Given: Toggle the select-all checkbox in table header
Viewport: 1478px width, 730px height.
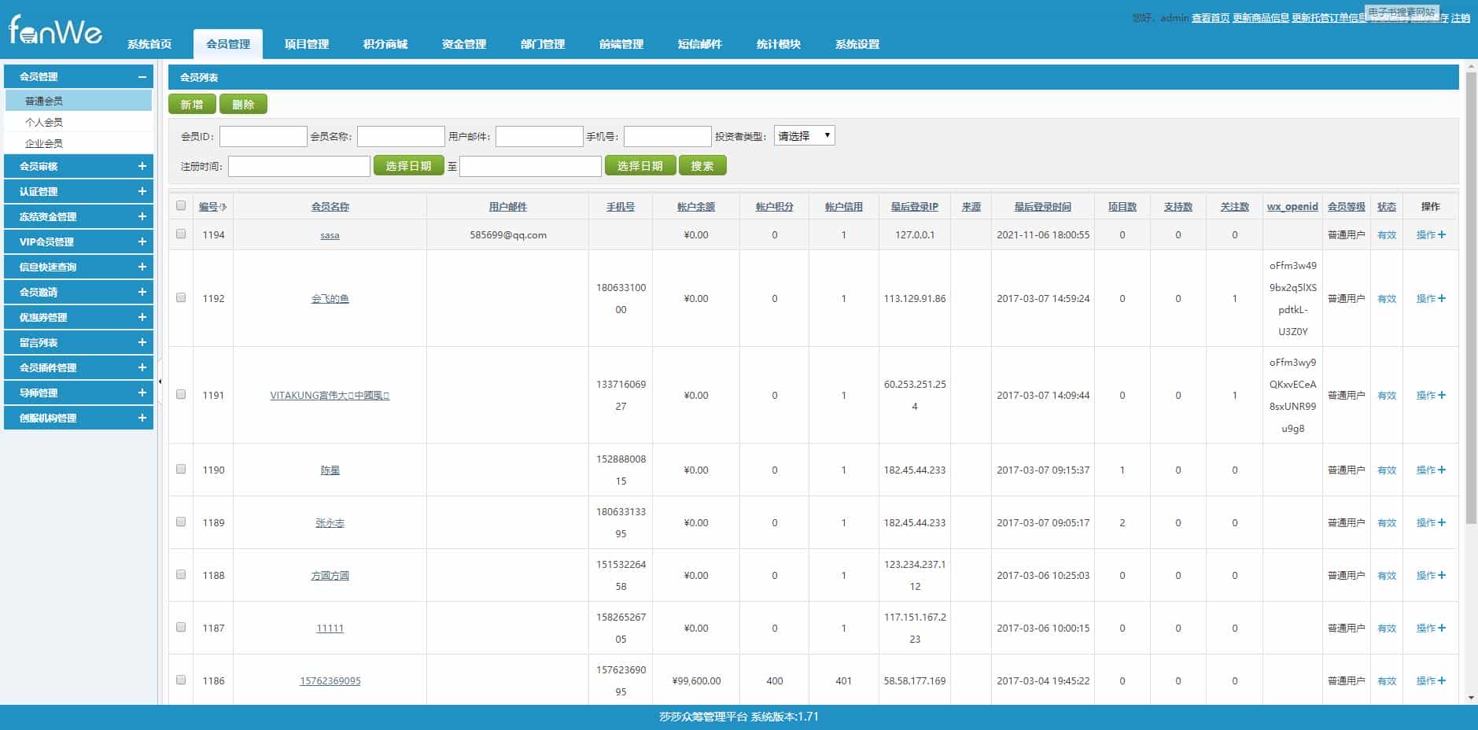Looking at the screenshot, I should pos(181,206).
